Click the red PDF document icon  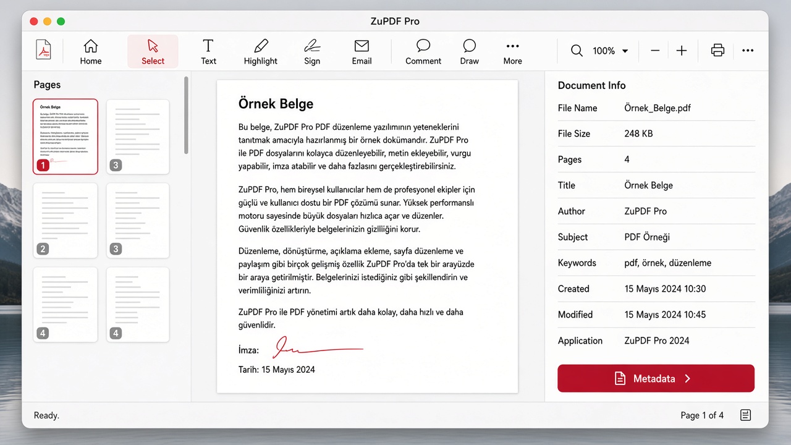(44, 50)
